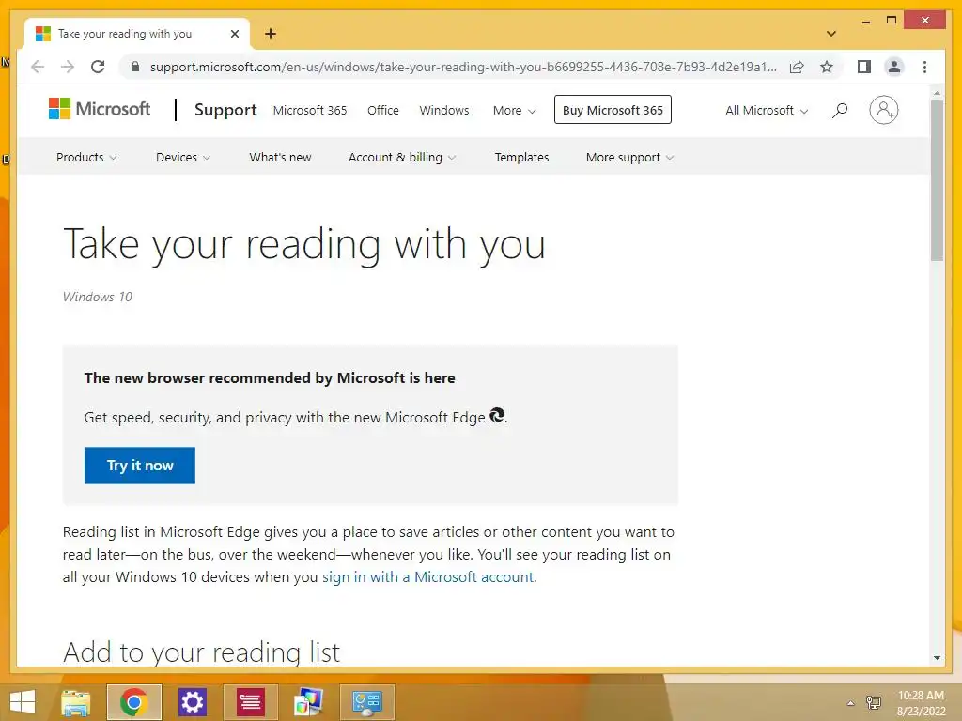Expand the Devices menu

pos(183,158)
